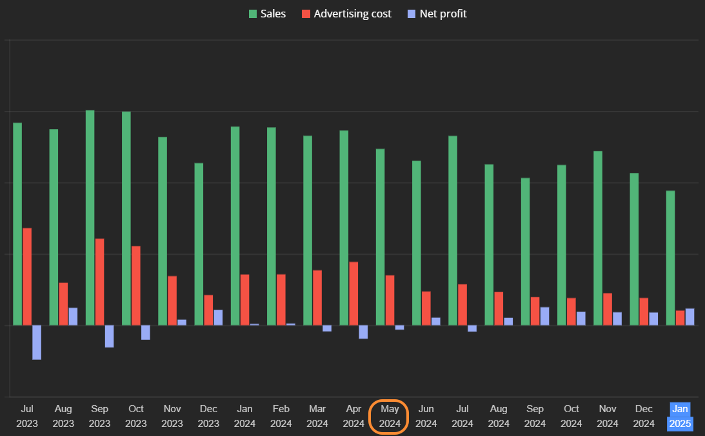Viewport: 705px width, 436px height.
Task: Click the blue Net profit legend swatch
Action: coord(412,14)
